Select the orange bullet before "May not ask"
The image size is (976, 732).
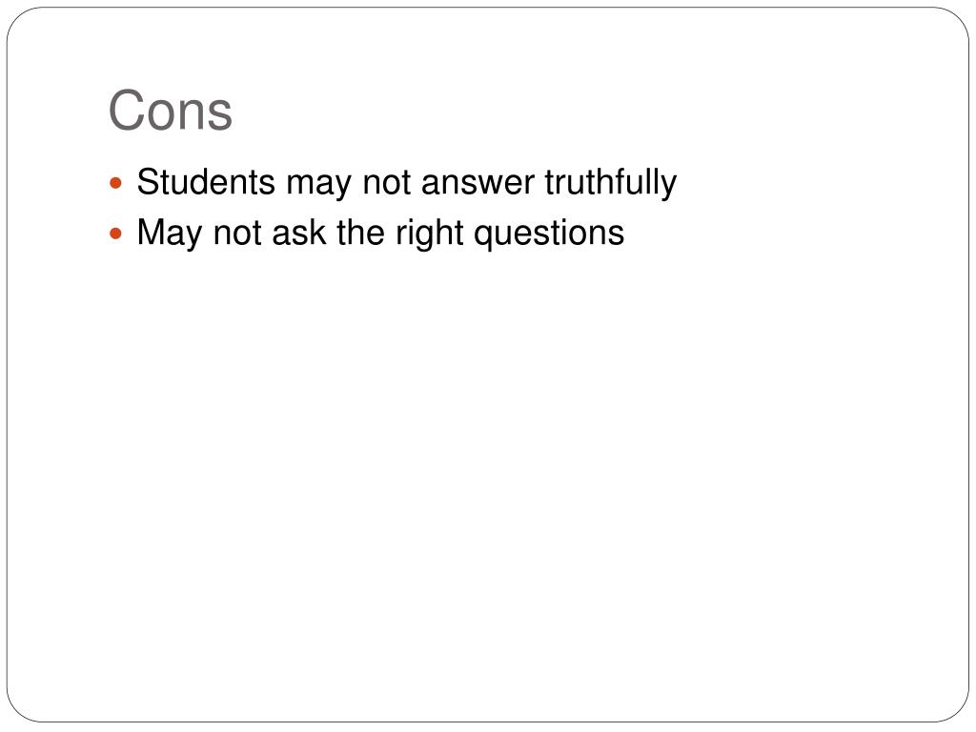(x=115, y=234)
